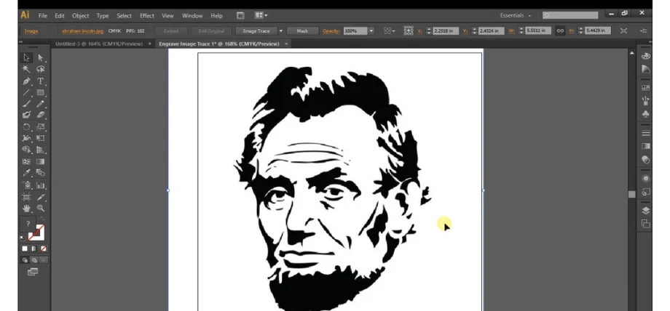
Task: Open the Symbols panel icon (club shape)
Action: point(646,114)
